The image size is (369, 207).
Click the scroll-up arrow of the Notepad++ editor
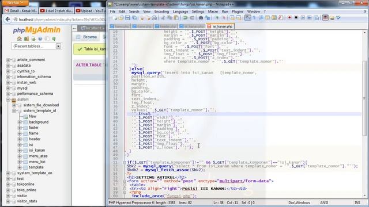pyautogui.click(x=364, y=33)
